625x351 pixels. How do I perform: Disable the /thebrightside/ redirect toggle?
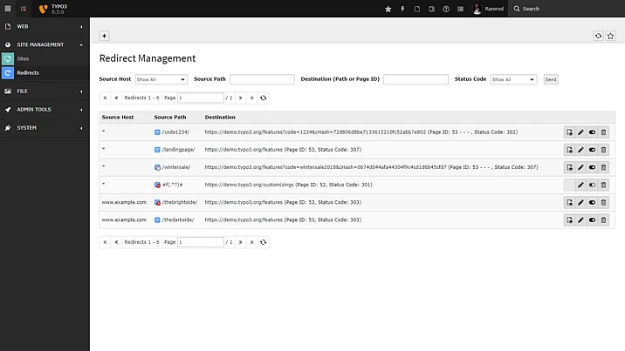click(x=592, y=202)
